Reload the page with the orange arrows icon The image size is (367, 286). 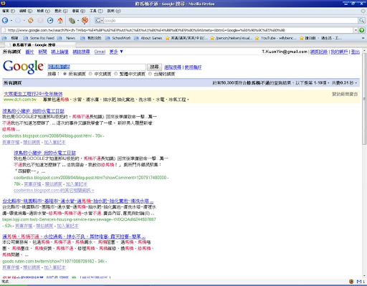(31, 21)
